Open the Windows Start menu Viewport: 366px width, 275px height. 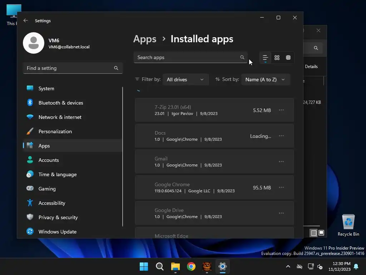tap(144, 266)
